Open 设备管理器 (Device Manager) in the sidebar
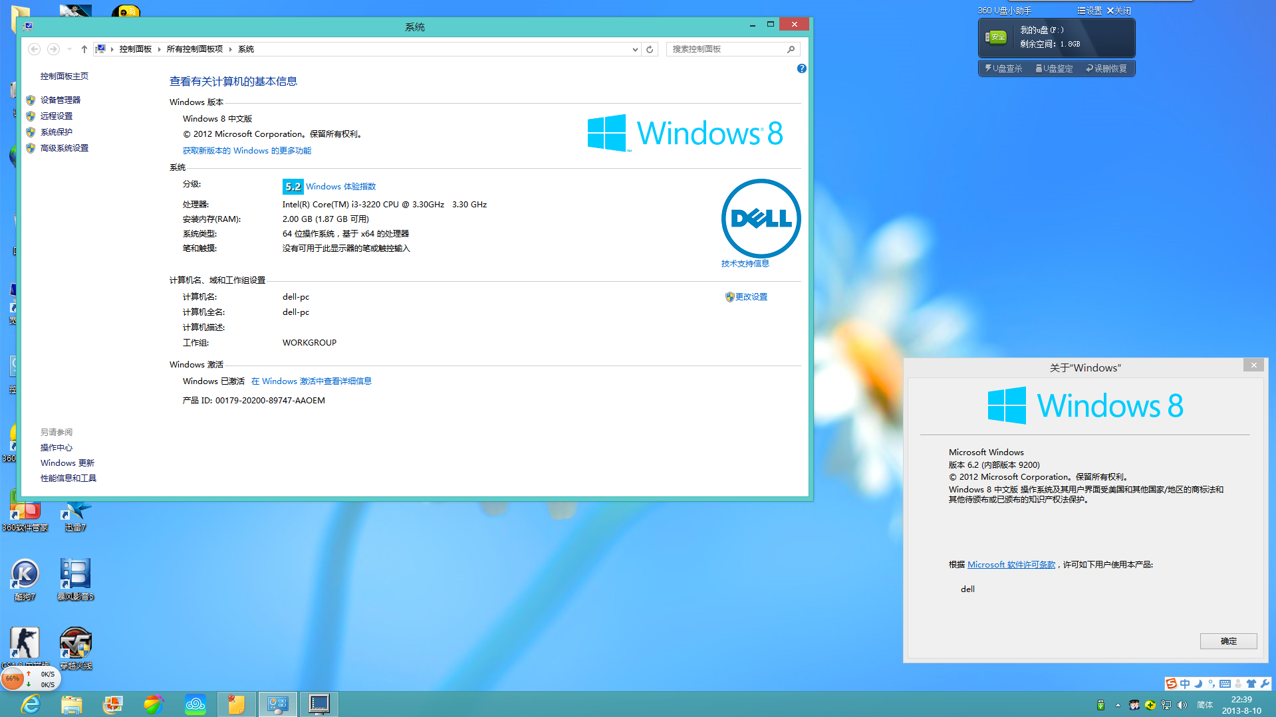The image size is (1276, 717). [x=60, y=100]
